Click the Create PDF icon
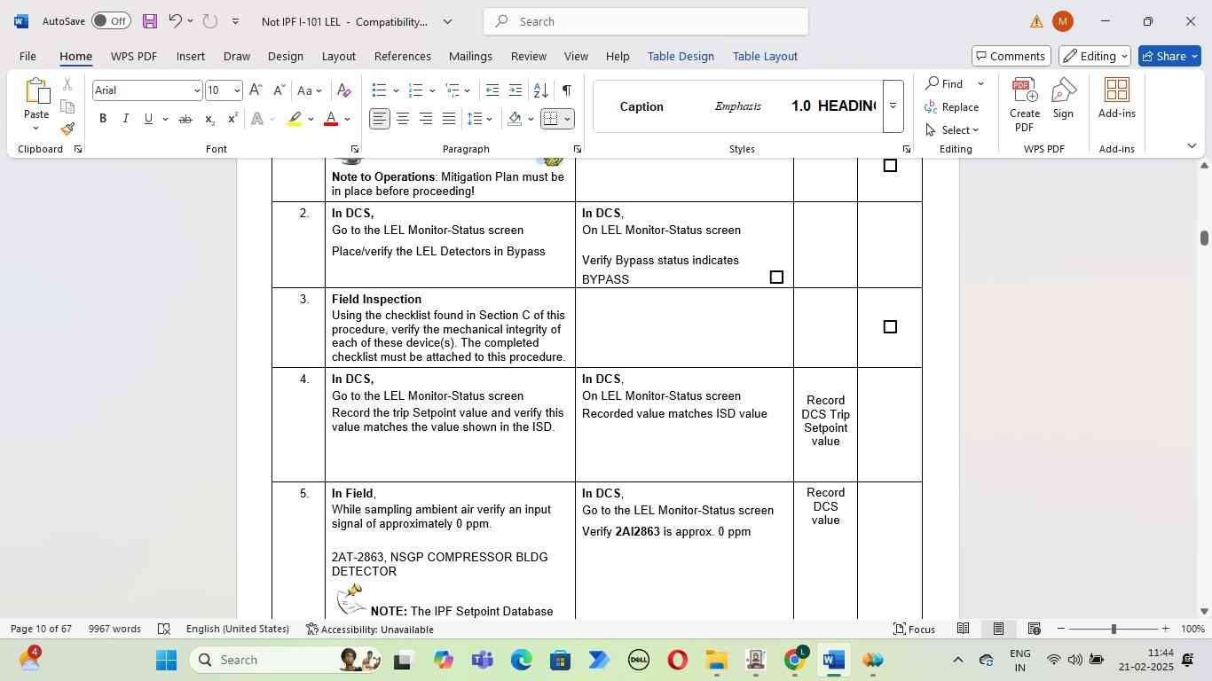Viewport: 1212px width, 681px height. coord(1024,105)
